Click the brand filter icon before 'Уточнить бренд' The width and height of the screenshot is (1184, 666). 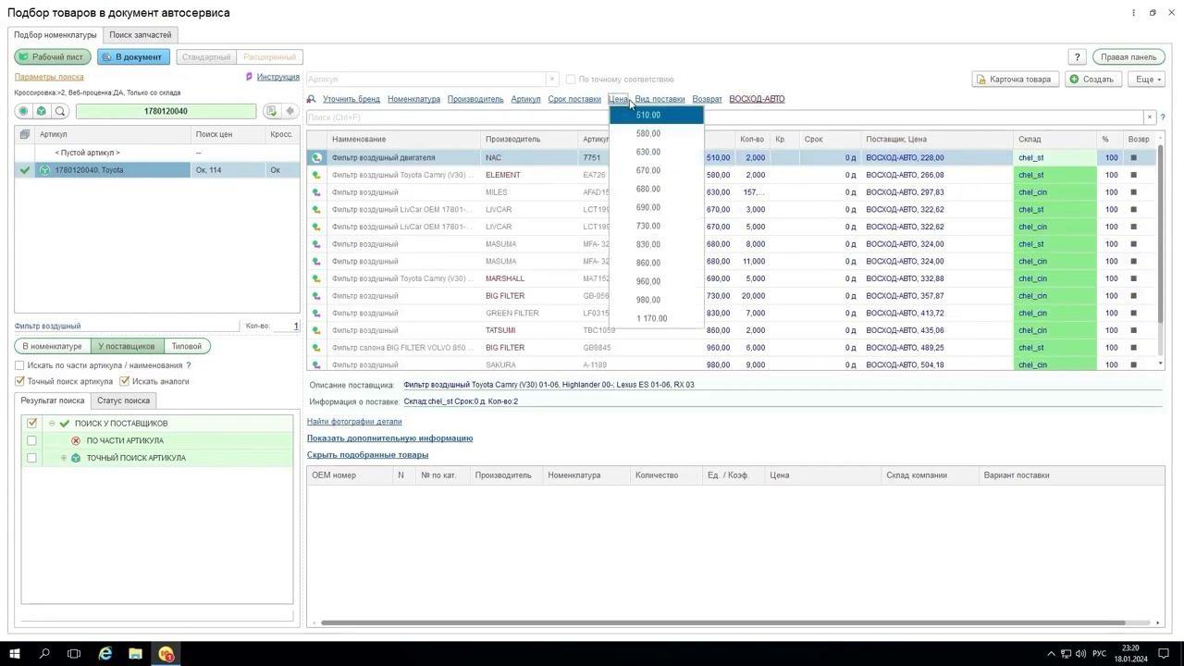(x=312, y=99)
